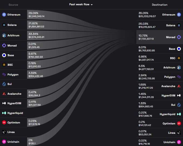Click the $135.1 Unichain source value
Image resolution: width=183 pixels, height=146 pixels.
[32, 143]
